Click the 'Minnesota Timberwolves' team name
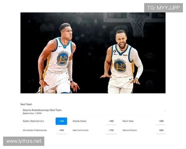 pos(35,130)
